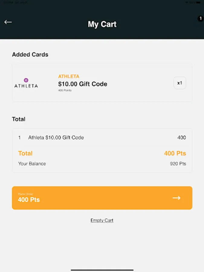Tap the Added Cards section heading

(30, 55)
